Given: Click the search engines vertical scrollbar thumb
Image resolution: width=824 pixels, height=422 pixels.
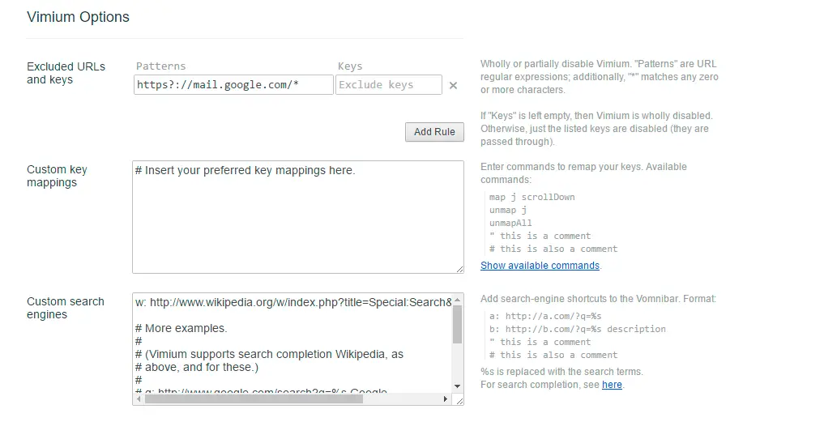Looking at the screenshot, I should (x=457, y=324).
